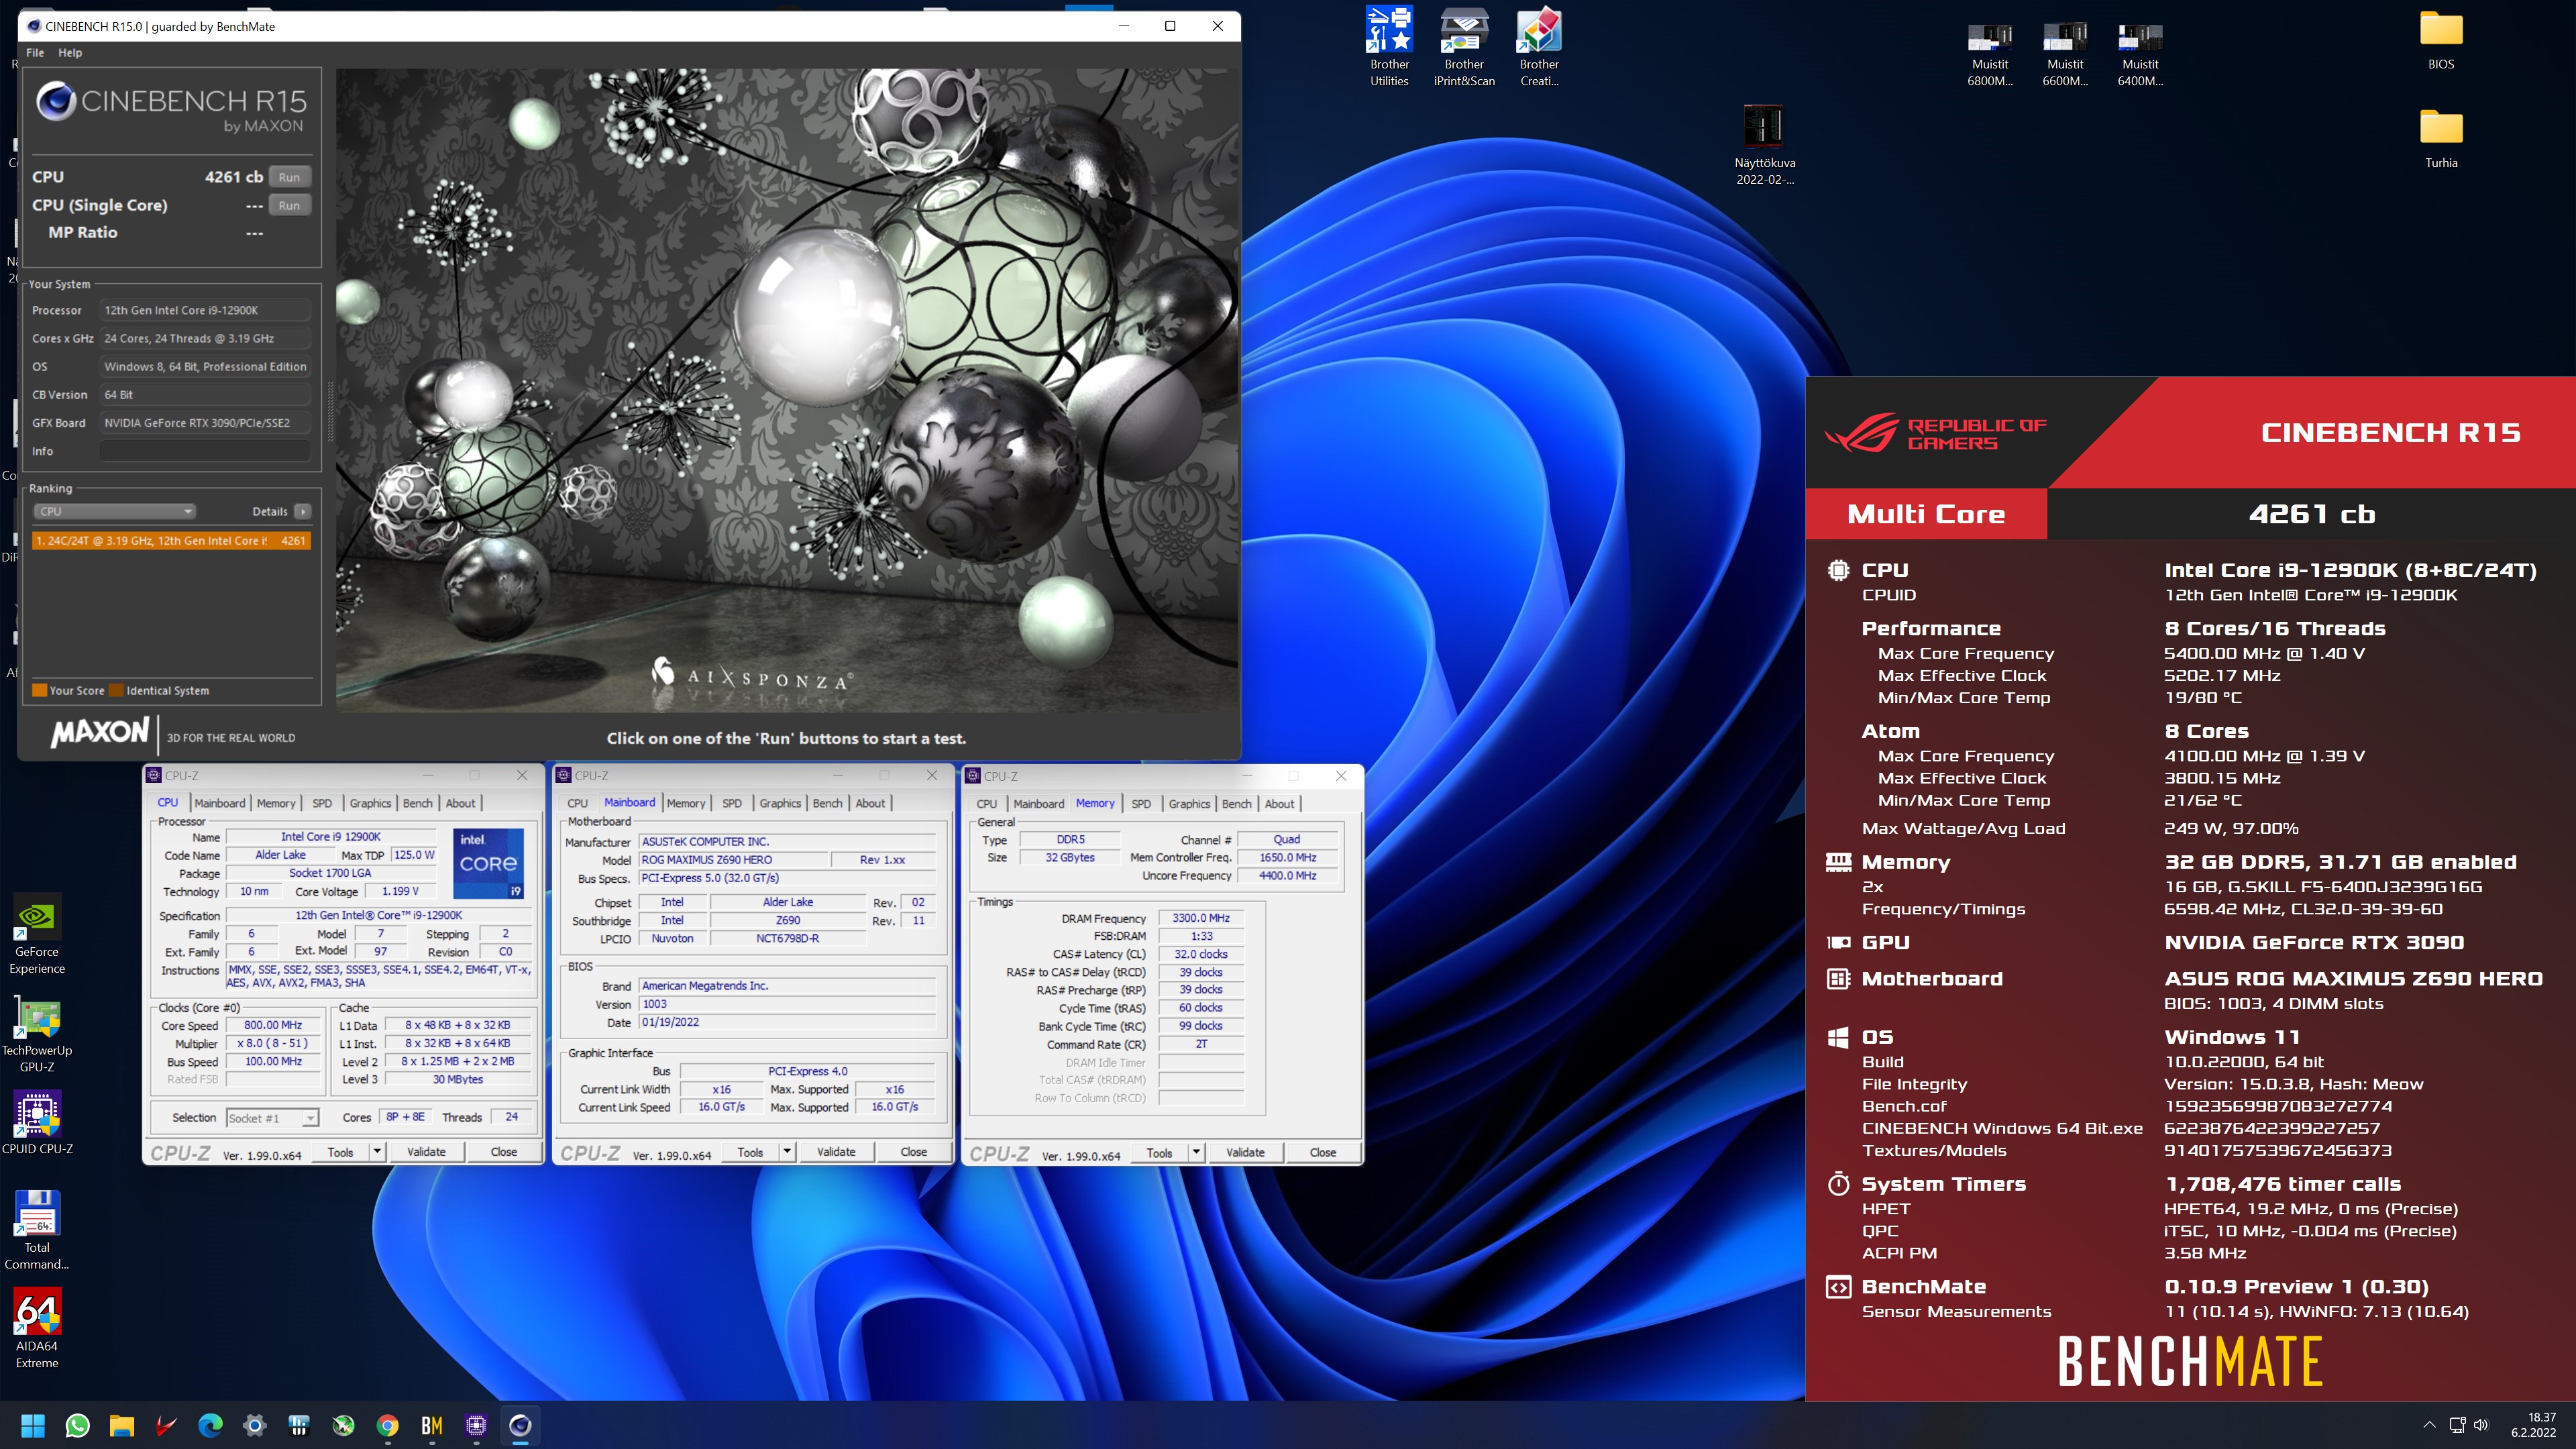Viewport: 2576px width, 1449px height.
Task: Open Microsoft Edge from the taskbar
Action: (210, 1425)
